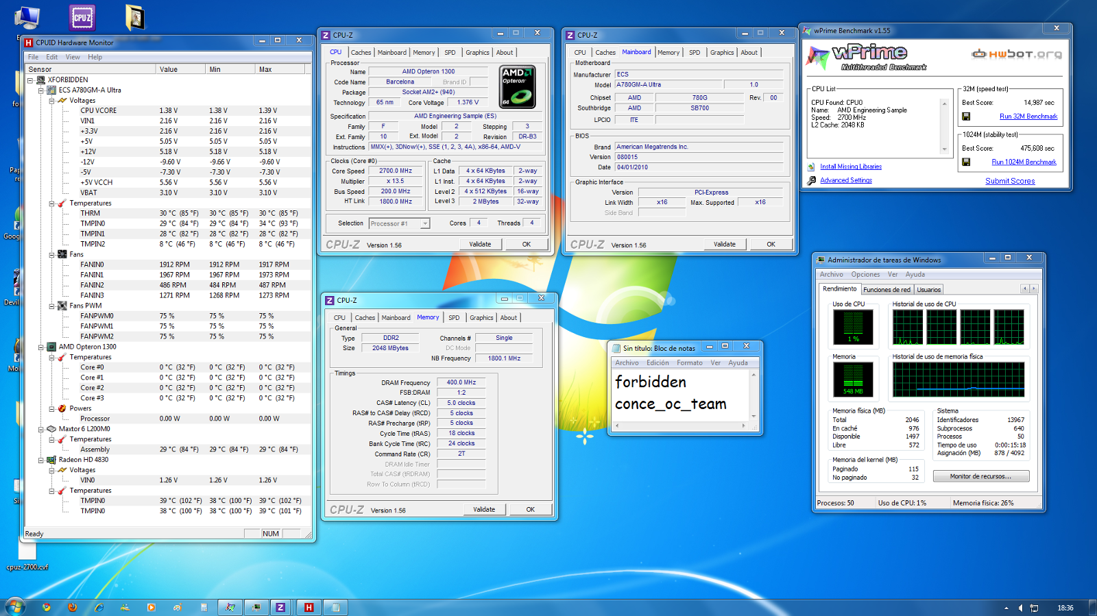This screenshot has height=616, width=1097.
Task: Switch to CPU-Z via its taskbar button
Action: (280, 607)
